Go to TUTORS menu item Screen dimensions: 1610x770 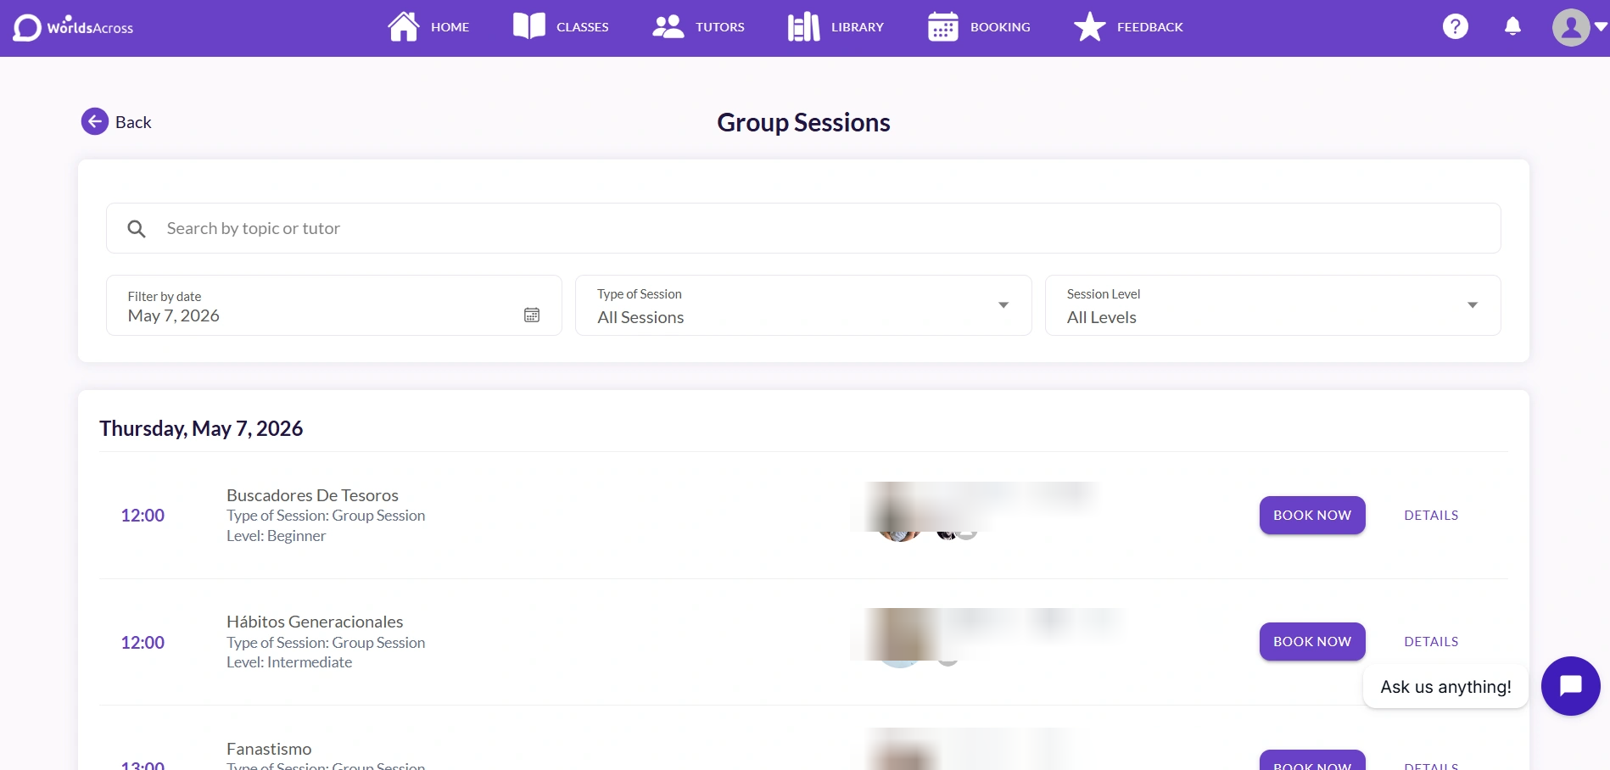pos(720,27)
